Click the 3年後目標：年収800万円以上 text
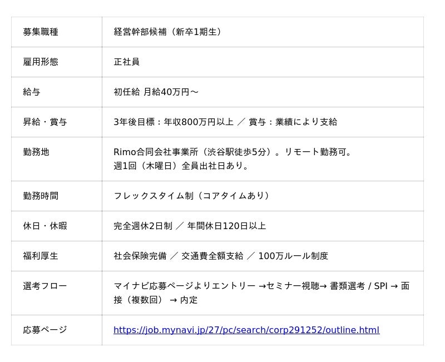Image resolution: width=445 pixels, height=362 pixels. pos(173,122)
